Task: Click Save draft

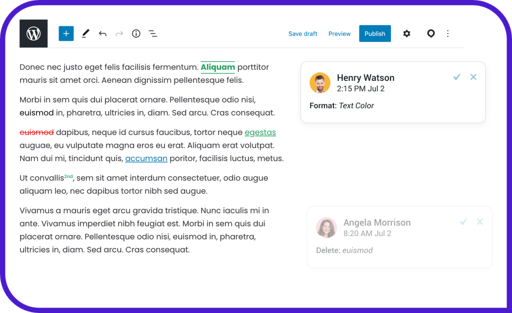Action: (x=303, y=34)
